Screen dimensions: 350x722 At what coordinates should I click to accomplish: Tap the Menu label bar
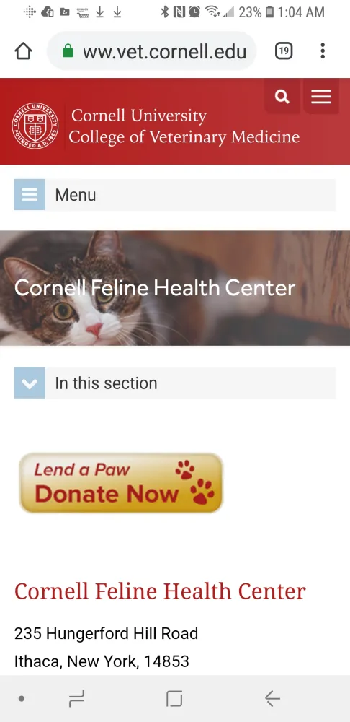point(175,195)
